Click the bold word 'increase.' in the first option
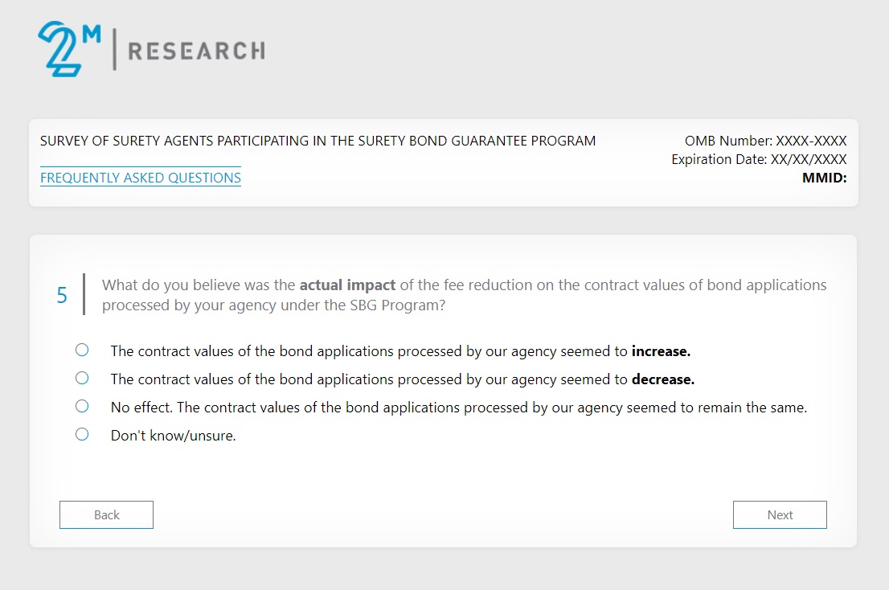The height and width of the screenshot is (590, 889). click(x=661, y=351)
